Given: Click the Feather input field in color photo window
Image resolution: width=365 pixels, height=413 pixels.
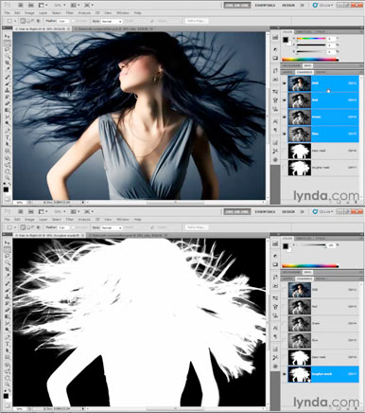Looking at the screenshot, I should click(x=62, y=21).
